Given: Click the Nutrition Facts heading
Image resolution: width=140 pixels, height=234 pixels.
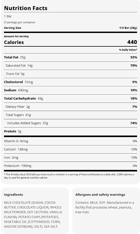Looking at the screenshot, I should pos(26,8).
